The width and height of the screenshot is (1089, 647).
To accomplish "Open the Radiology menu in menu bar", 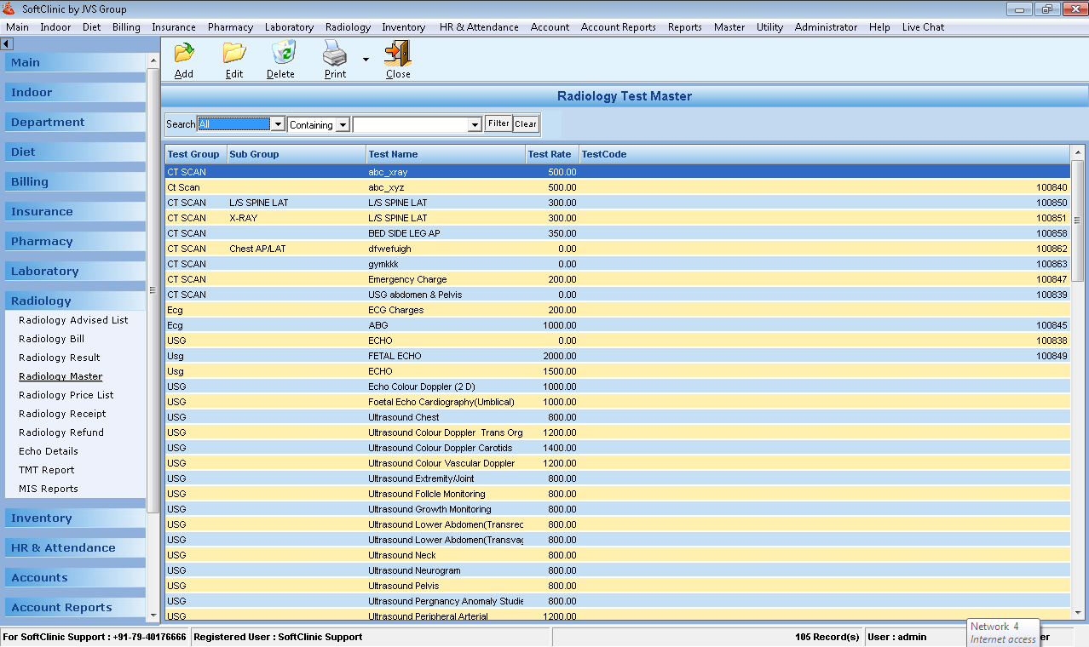I will (x=348, y=27).
